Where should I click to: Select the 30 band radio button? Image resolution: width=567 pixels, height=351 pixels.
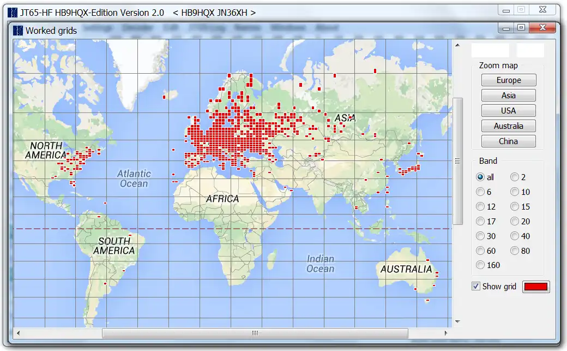(480, 236)
